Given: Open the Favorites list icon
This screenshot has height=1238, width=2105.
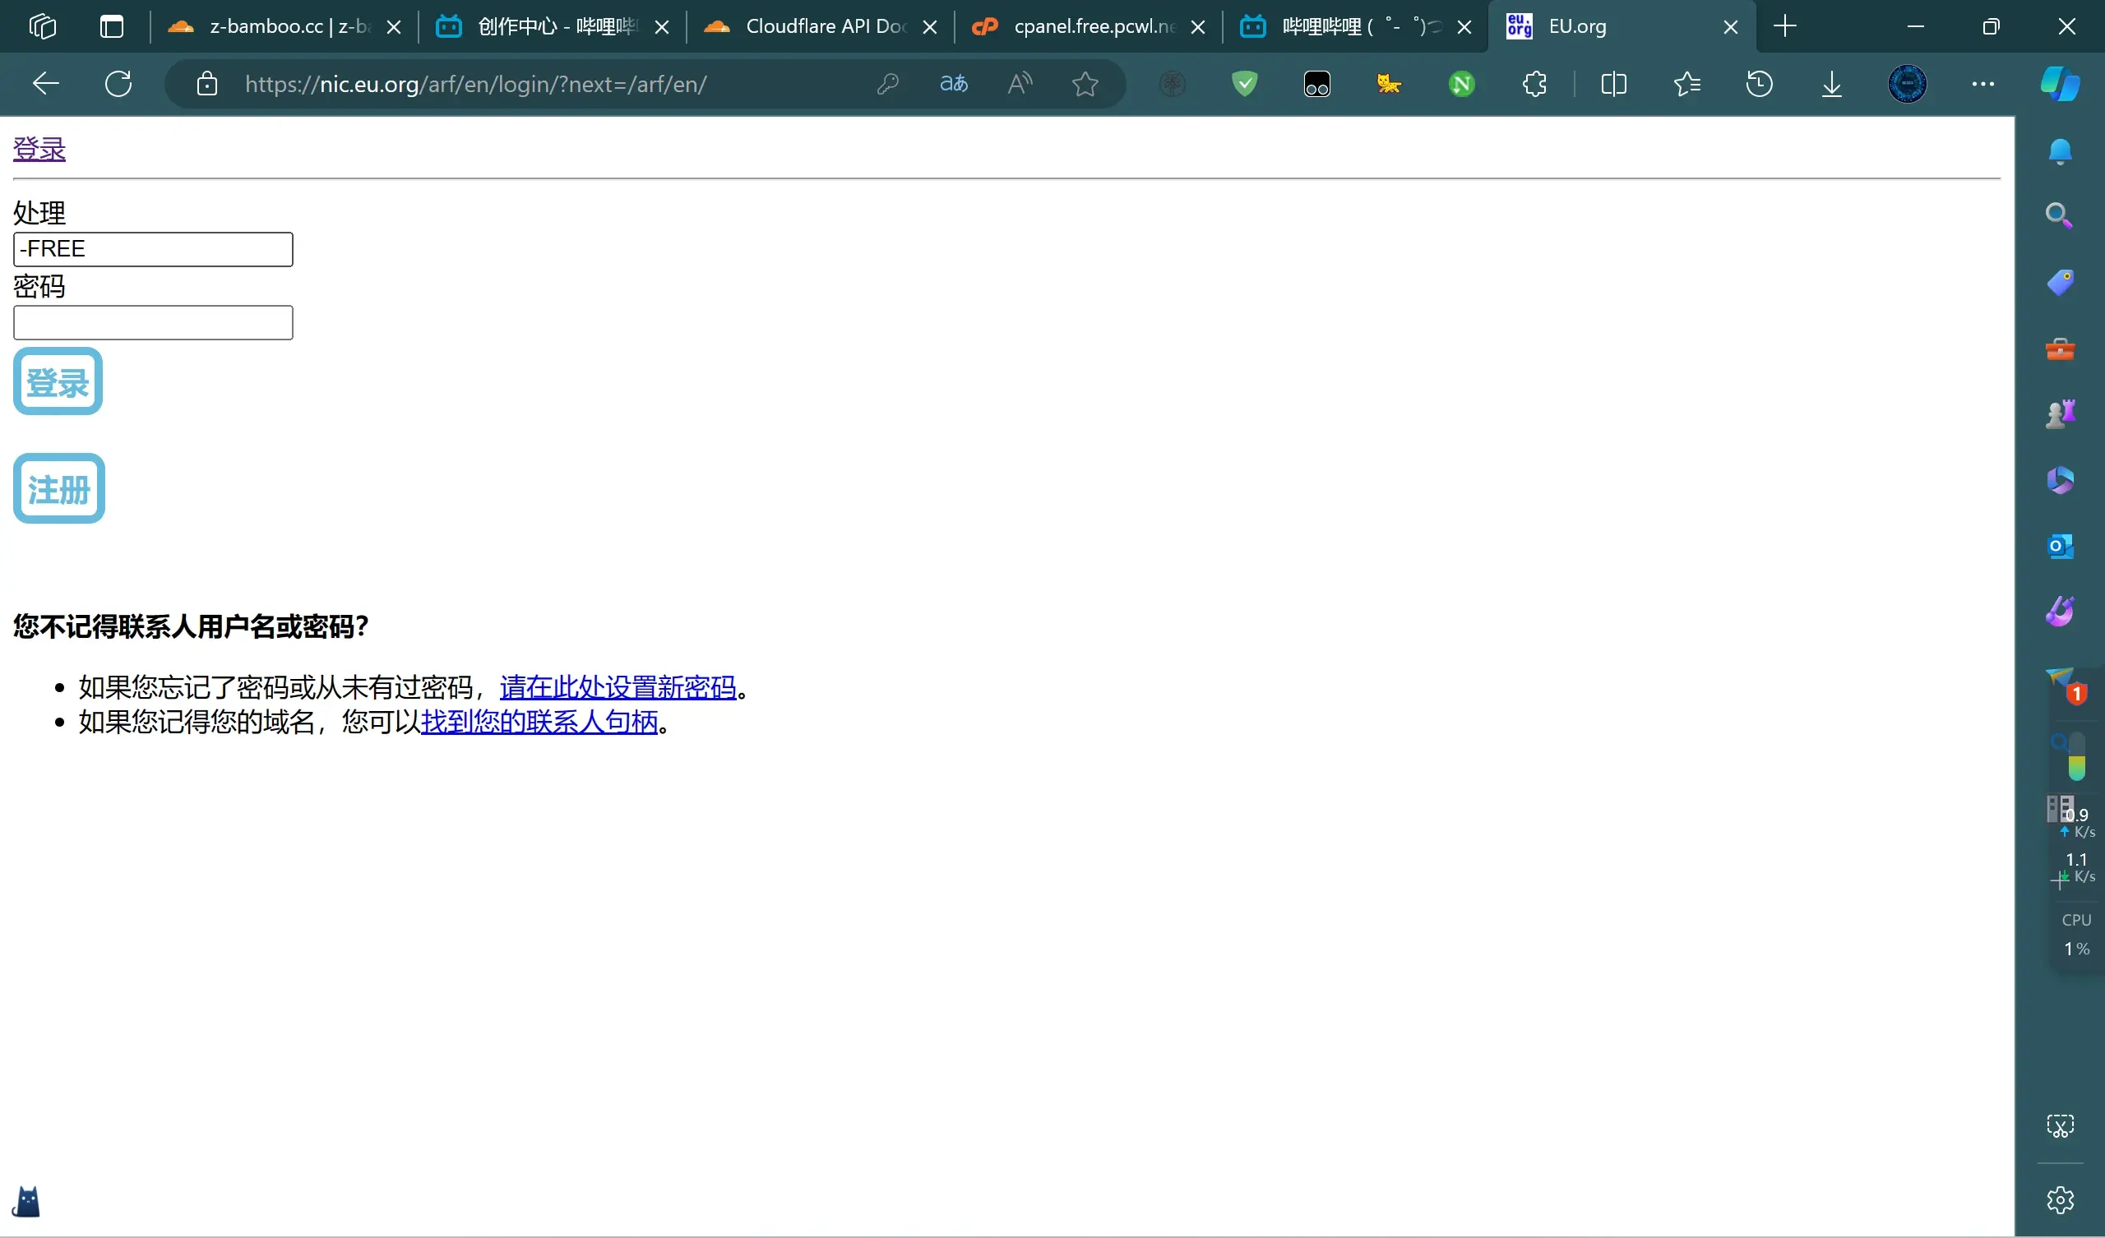Looking at the screenshot, I should coord(1687,84).
